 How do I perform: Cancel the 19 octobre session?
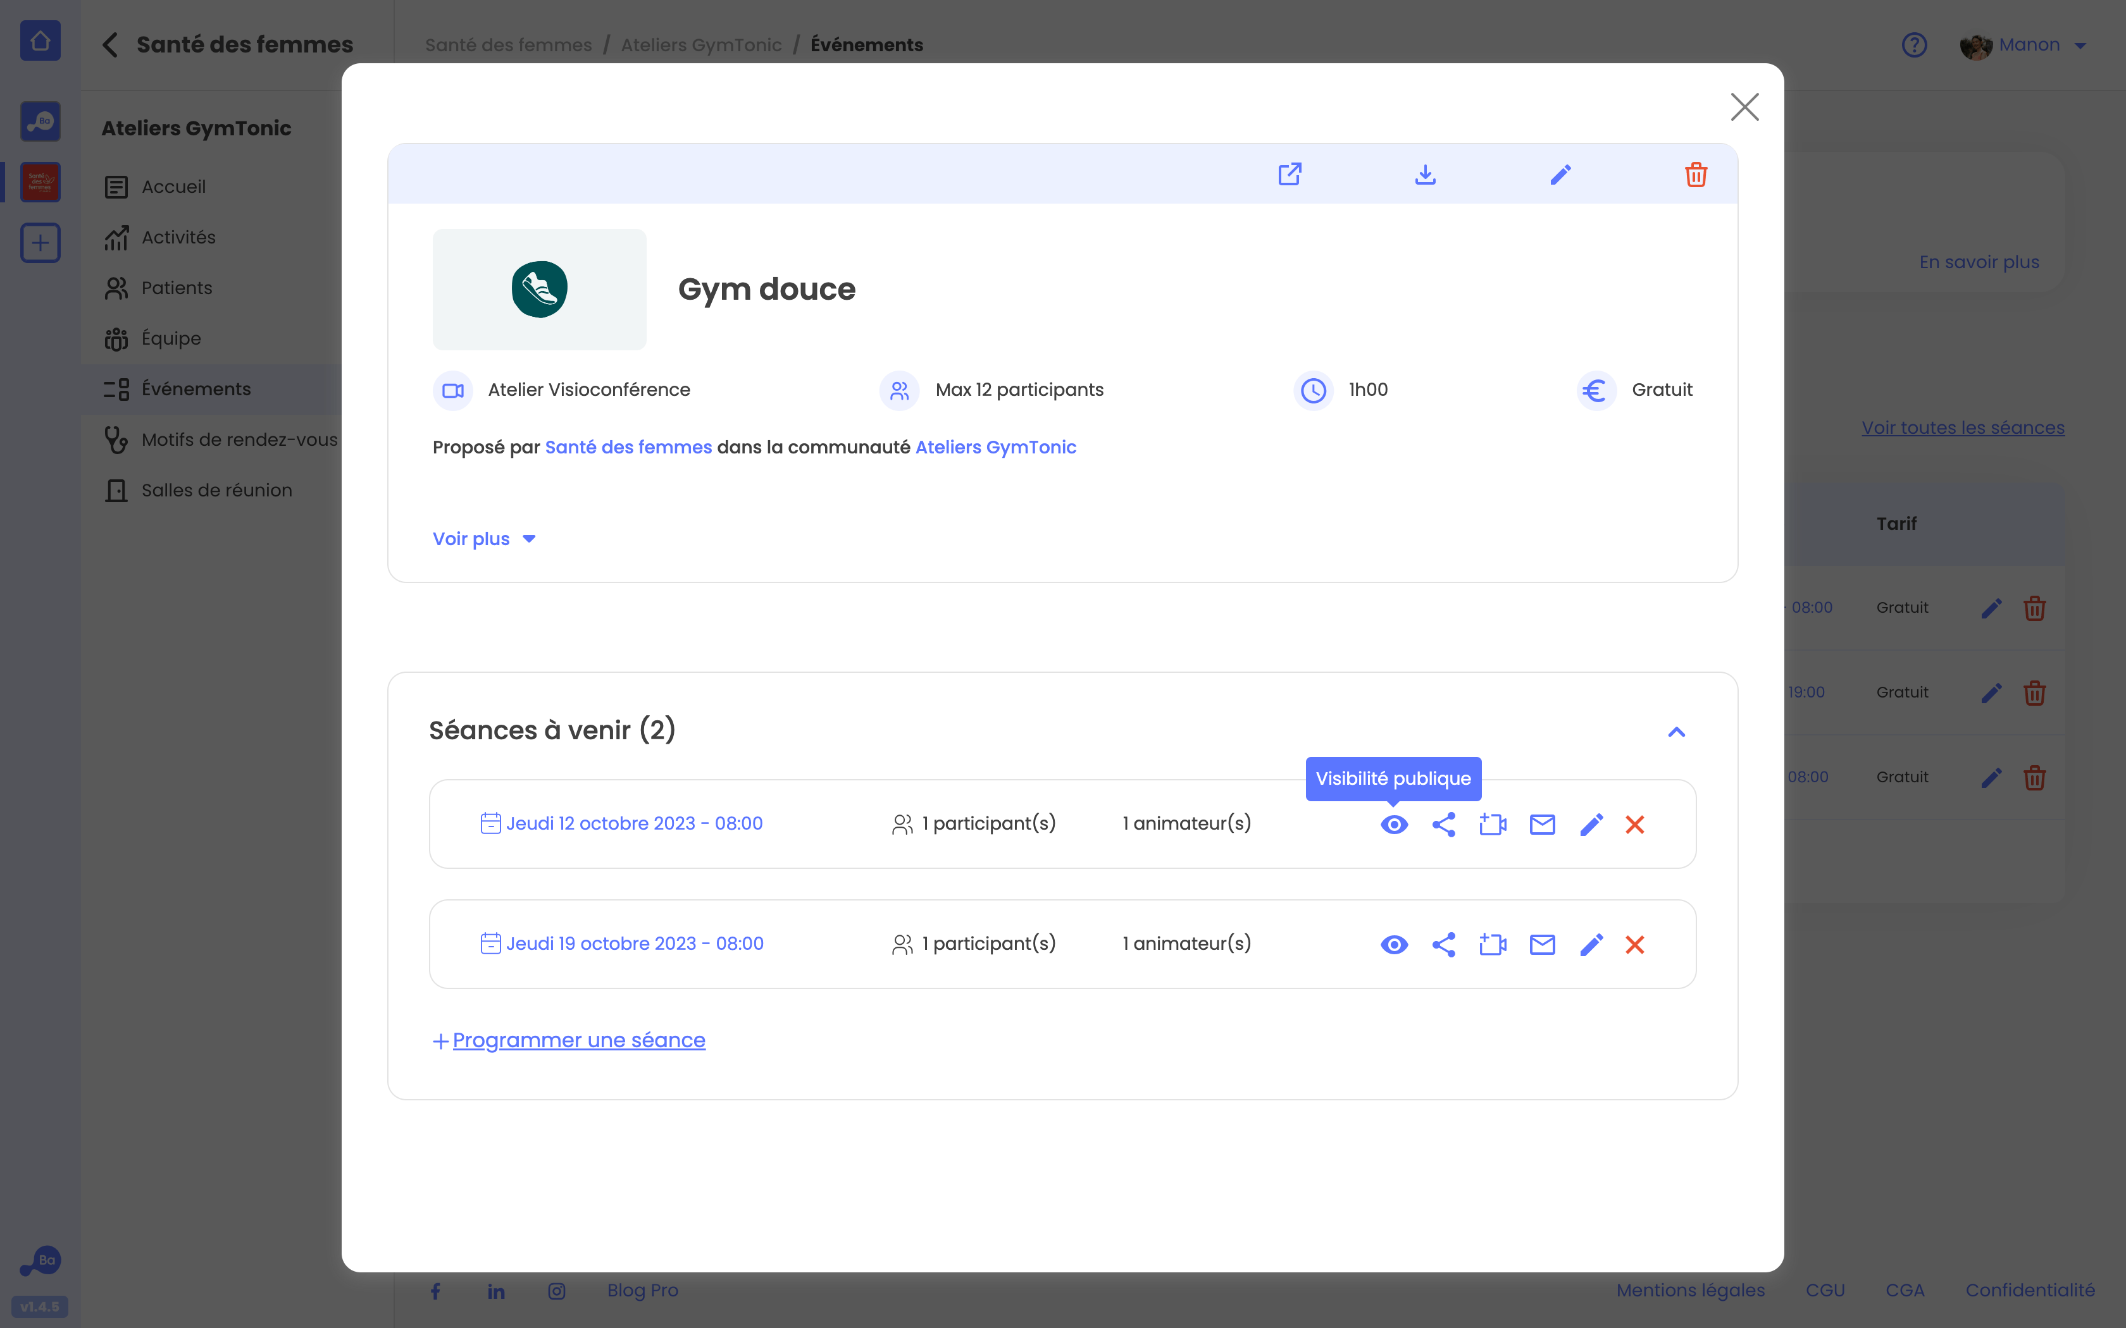pos(1634,944)
